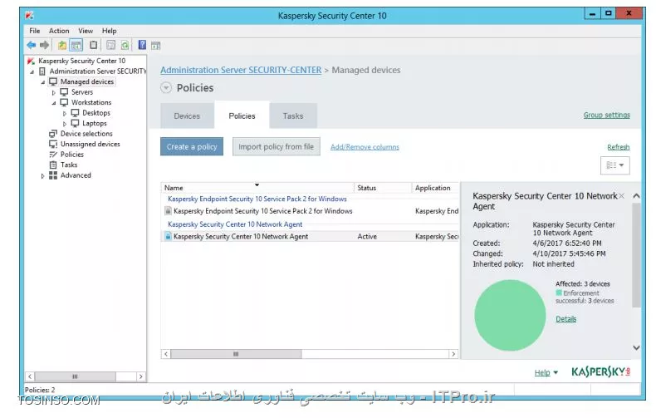Sort by the Status column header

coord(383,188)
